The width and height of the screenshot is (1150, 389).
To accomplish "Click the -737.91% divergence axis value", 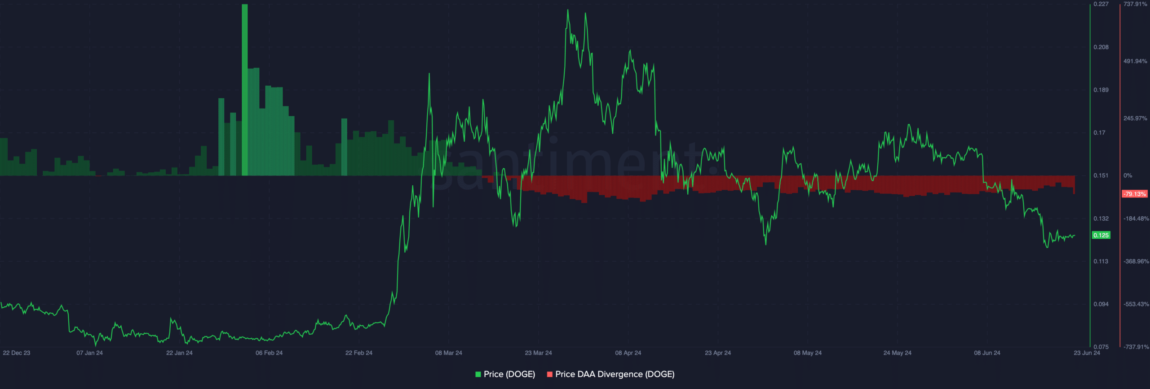I will pyautogui.click(x=1136, y=347).
